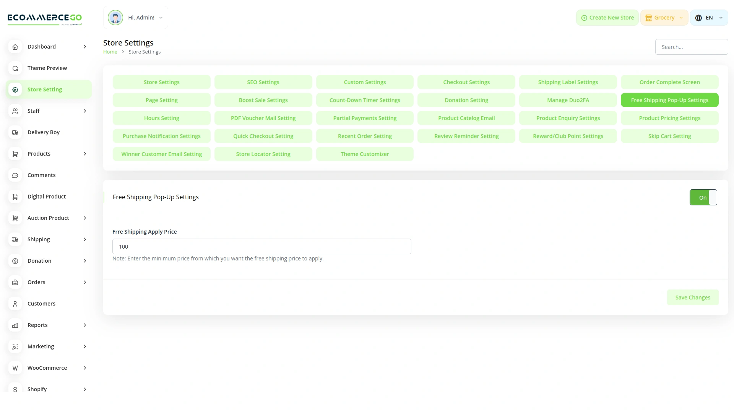Click inside the Free Shipping Apply Price field
734x413 pixels.
tap(261, 246)
